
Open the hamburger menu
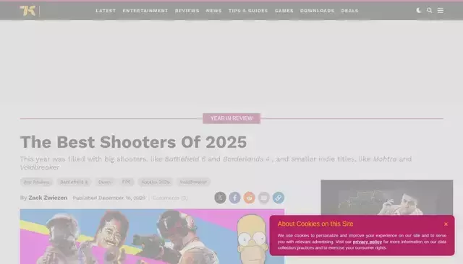tap(441, 10)
